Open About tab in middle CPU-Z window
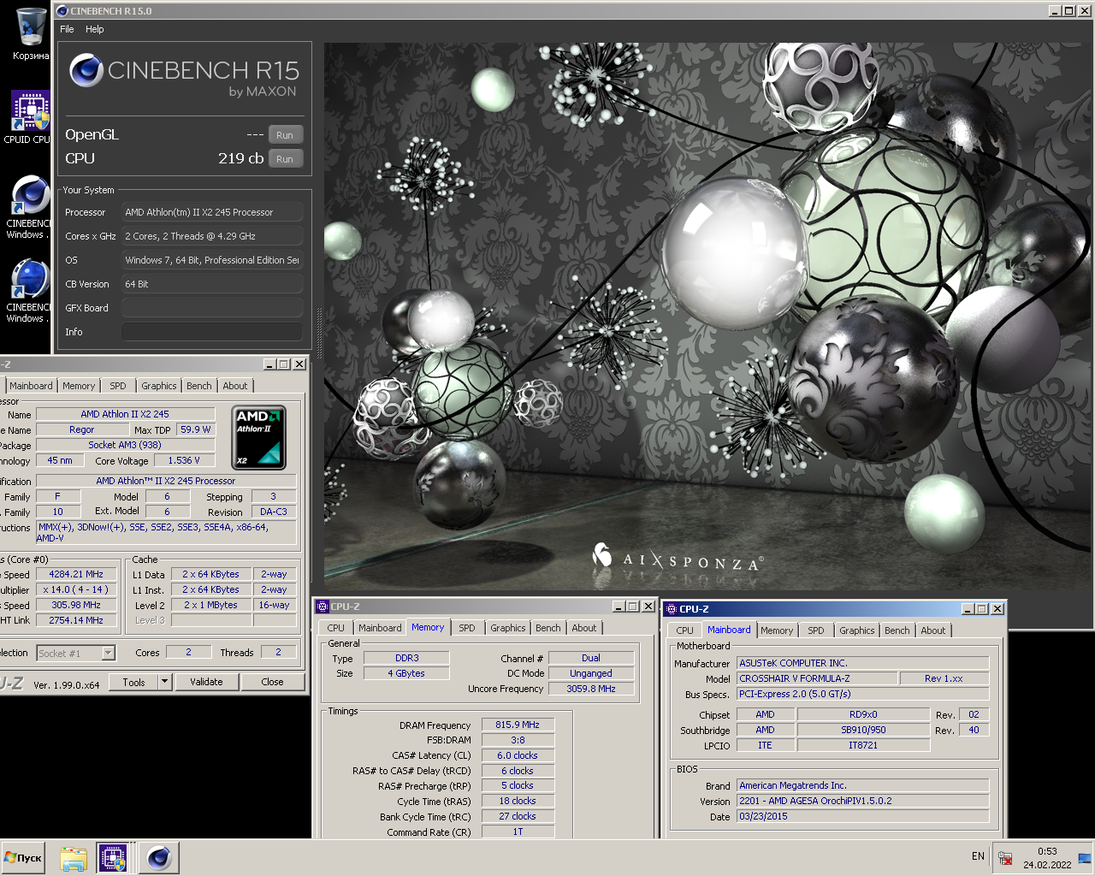Screen dimensions: 1095x876 (x=584, y=628)
